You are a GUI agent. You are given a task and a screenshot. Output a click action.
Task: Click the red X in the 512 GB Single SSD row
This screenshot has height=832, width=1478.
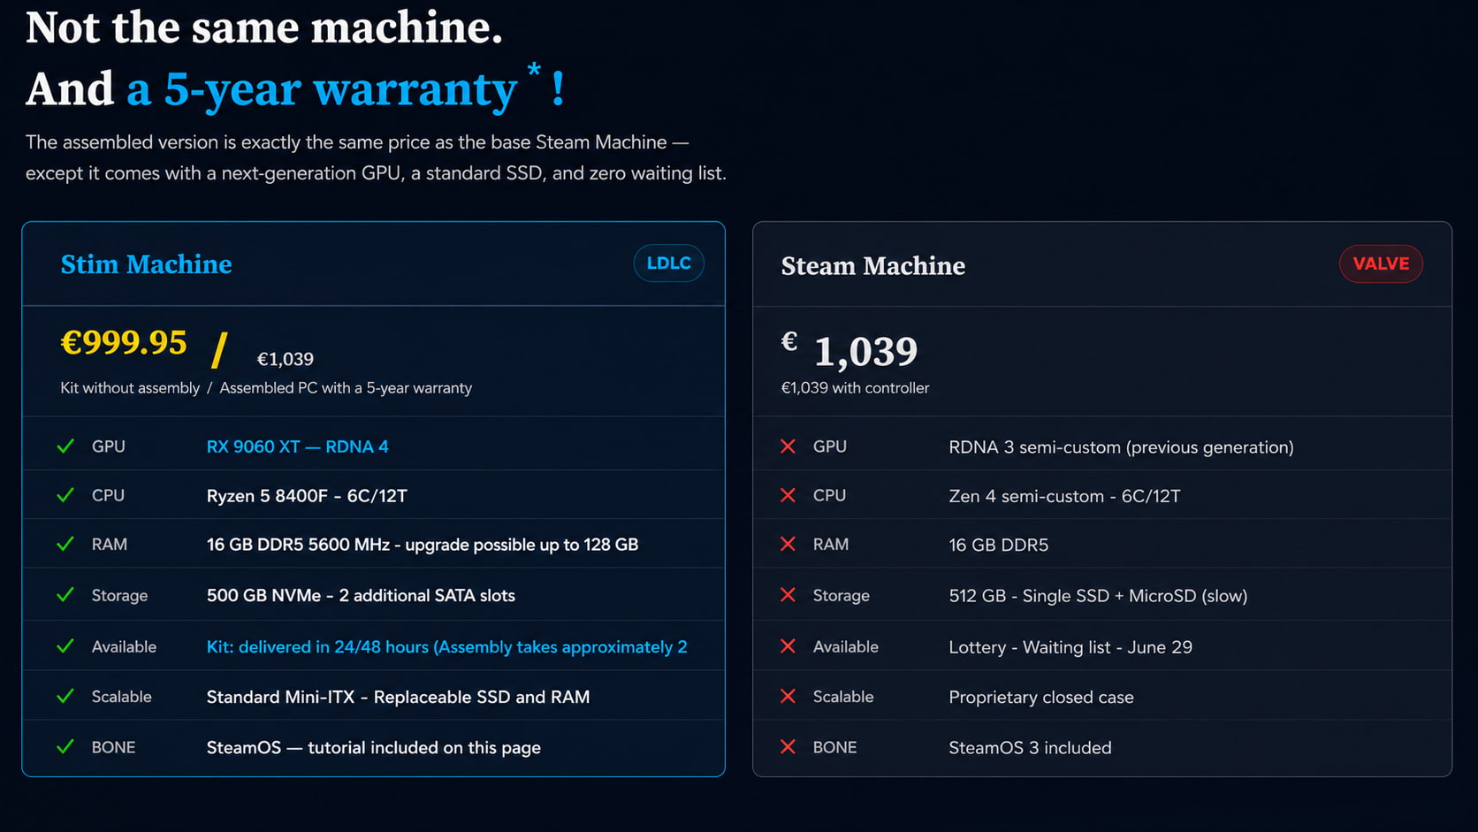(788, 595)
